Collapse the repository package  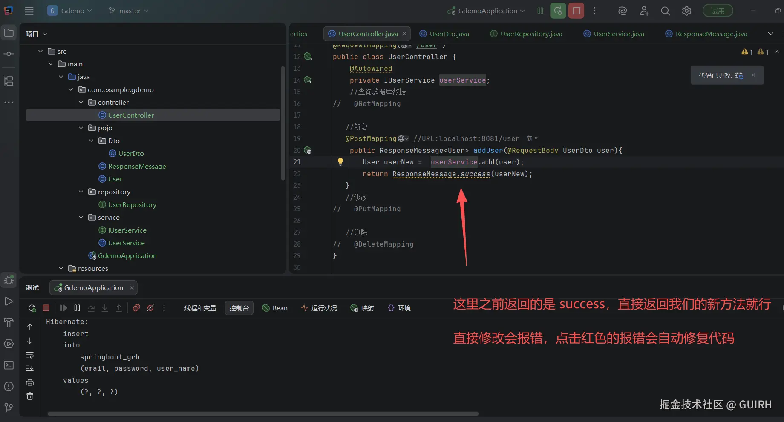tap(81, 192)
